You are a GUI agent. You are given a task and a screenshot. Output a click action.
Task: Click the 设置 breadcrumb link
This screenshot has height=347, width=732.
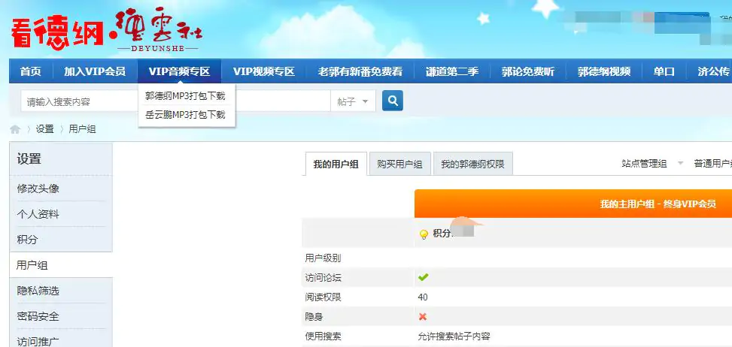[x=45, y=129]
